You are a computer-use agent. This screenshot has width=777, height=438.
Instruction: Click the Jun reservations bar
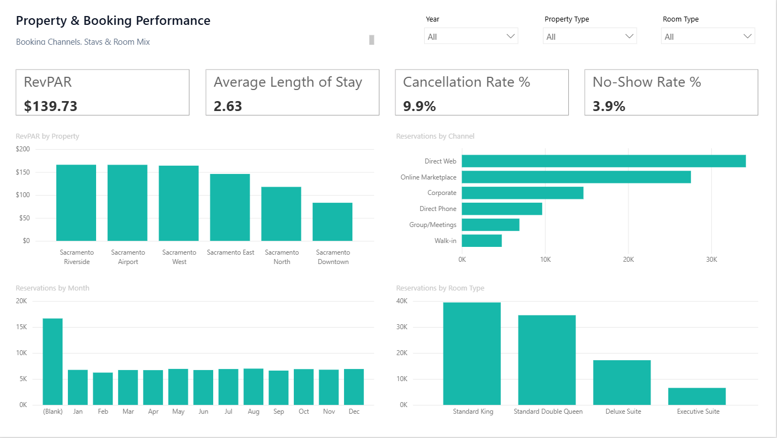[x=203, y=387]
